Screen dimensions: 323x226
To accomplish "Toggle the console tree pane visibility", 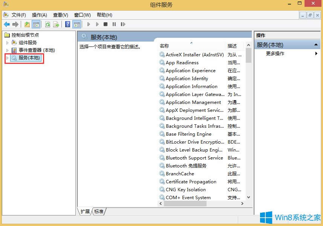I will click(35, 24).
